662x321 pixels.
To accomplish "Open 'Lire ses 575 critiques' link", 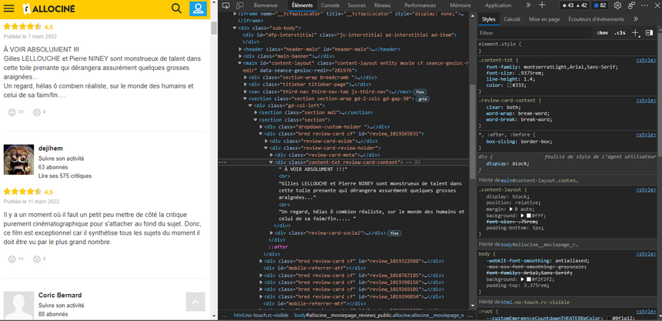I will (x=65, y=176).
